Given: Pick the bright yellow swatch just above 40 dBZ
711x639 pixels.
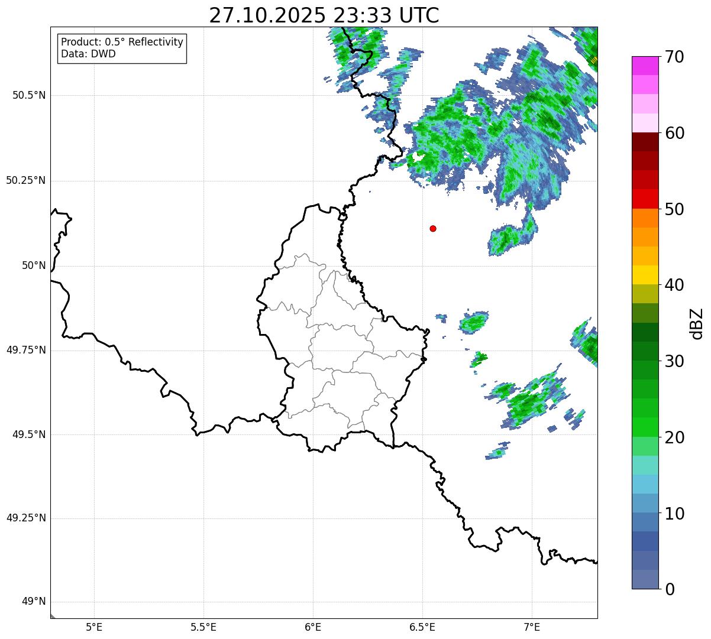Looking at the screenshot, I should (645, 275).
